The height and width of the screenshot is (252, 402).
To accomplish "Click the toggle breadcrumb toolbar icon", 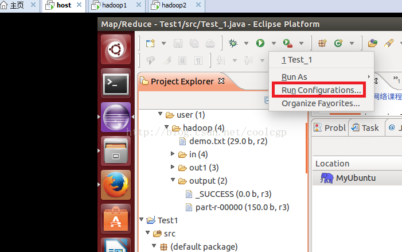I will (150, 61).
